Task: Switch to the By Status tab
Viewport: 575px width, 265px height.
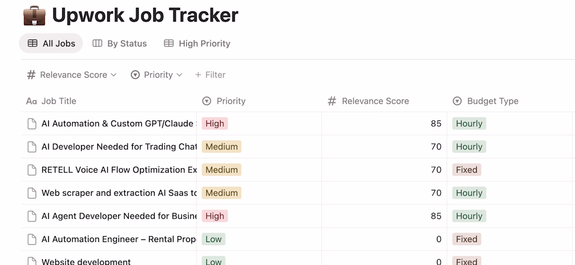Action: click(x=120, y=44)
